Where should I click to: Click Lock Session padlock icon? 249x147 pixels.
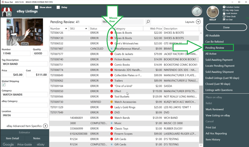pyautogui.click(x=224, y=13)
